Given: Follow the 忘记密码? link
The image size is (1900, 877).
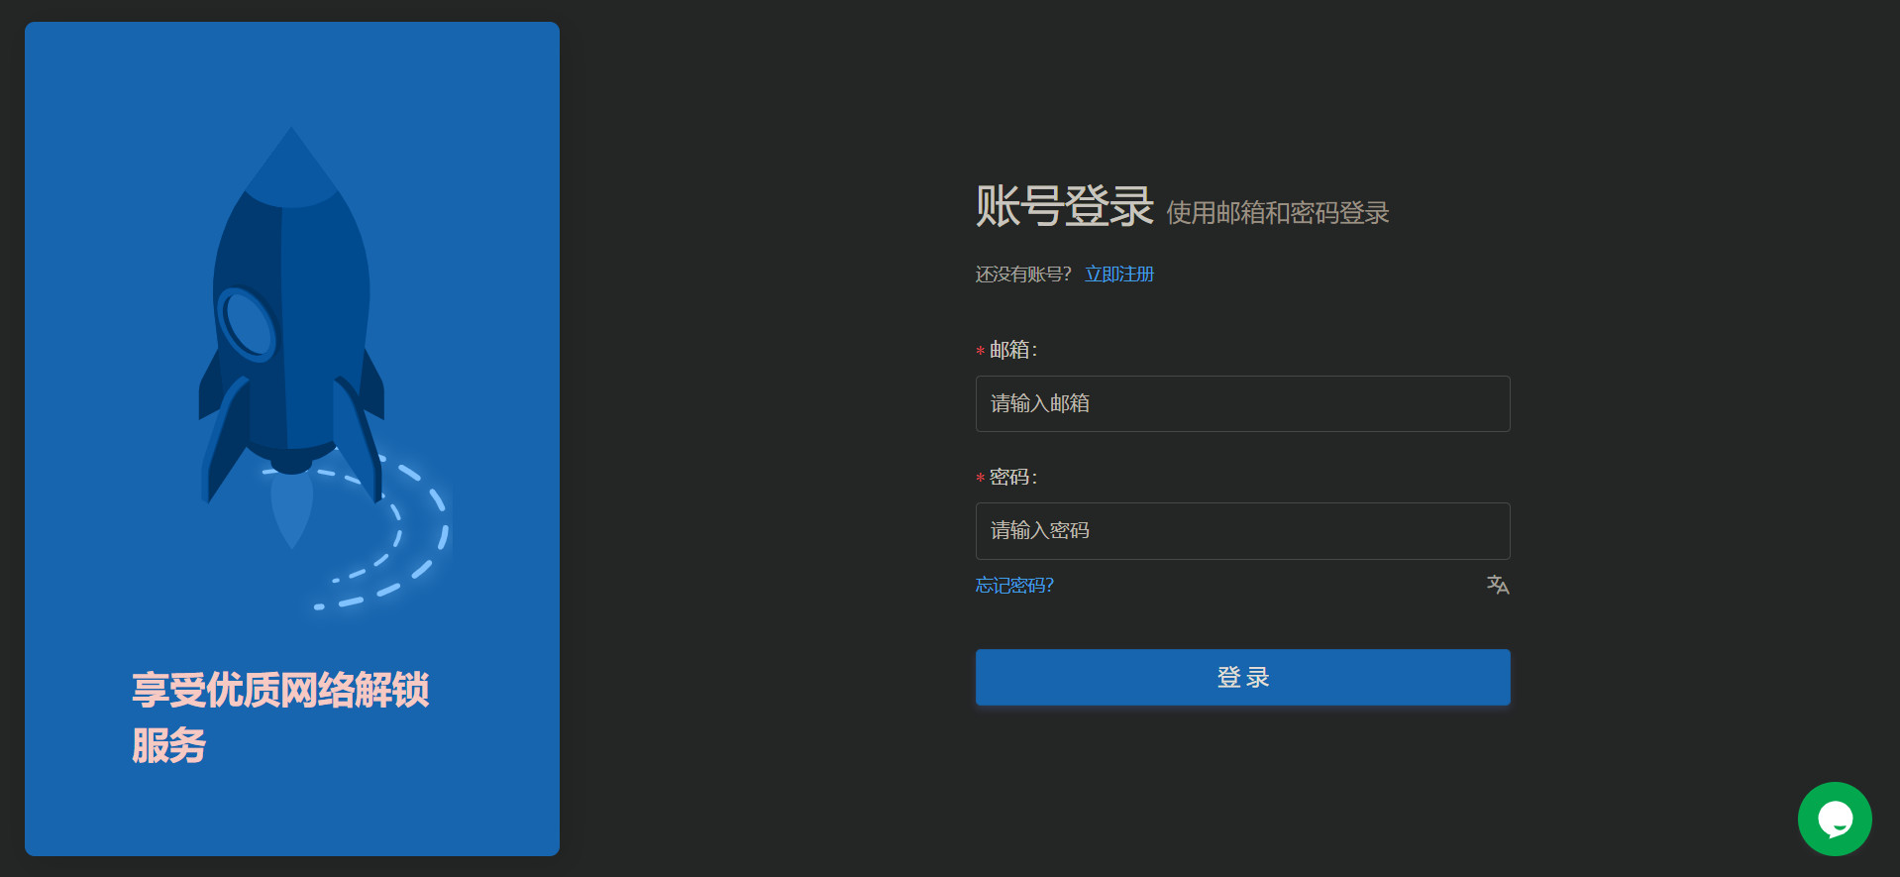Looking at the screenshot, I should pos(1014,586).
